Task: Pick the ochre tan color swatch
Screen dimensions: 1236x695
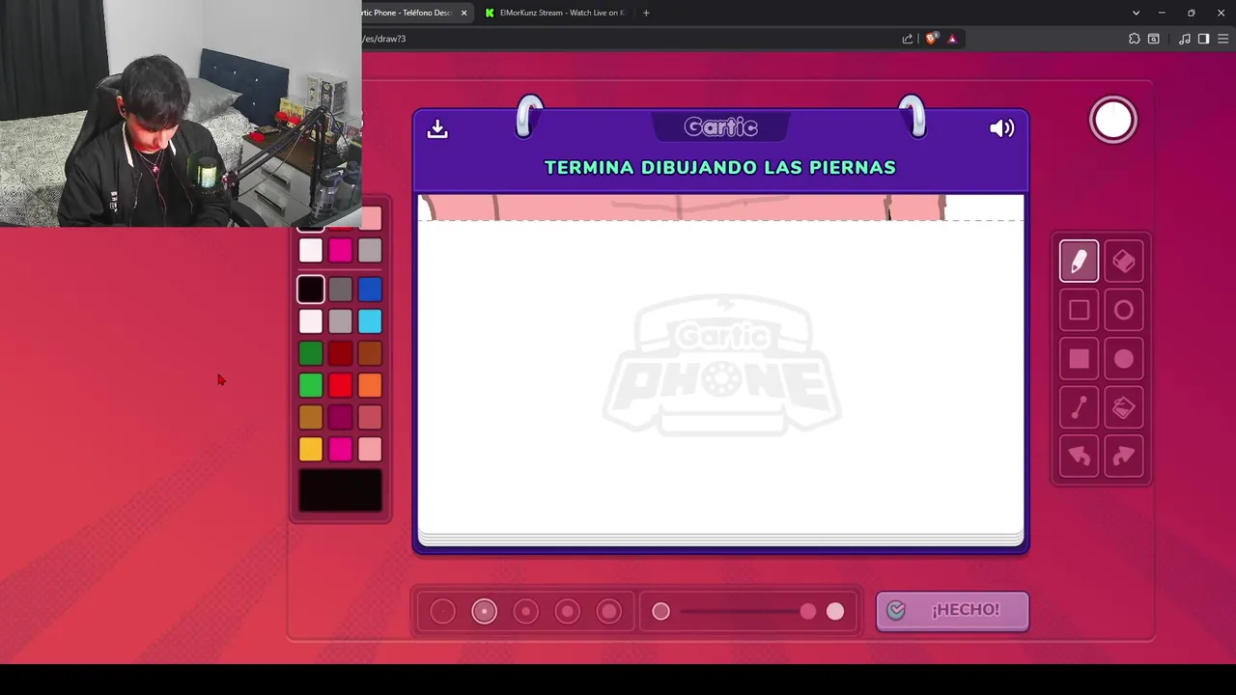Action: 311,418
